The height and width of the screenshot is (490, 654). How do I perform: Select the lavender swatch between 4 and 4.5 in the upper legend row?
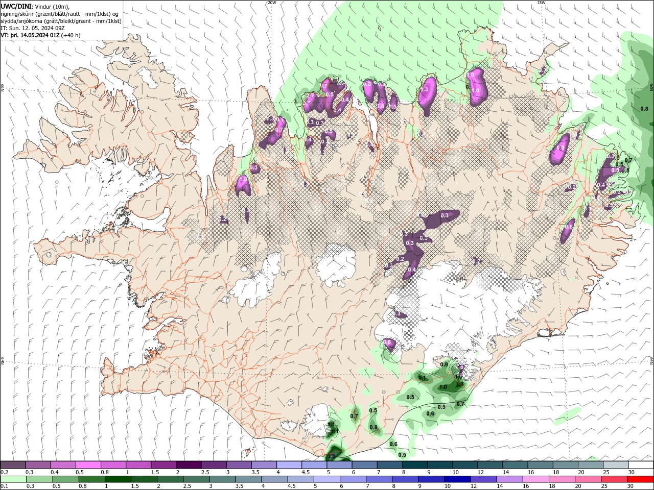tap(289, 465)
